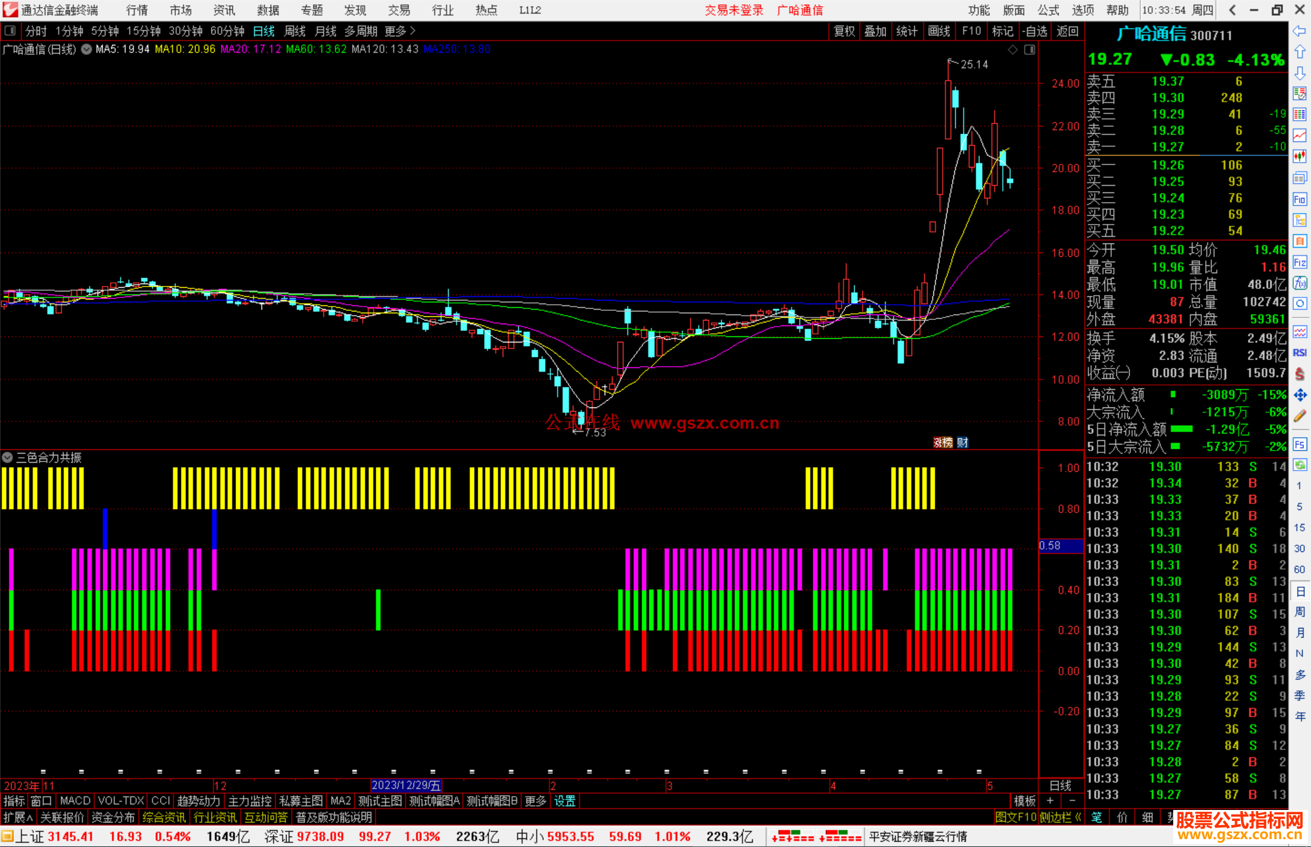Screen dimensions: 1311x847
Task: Open the 模板 template dropdown
Action: point(1025,801)
